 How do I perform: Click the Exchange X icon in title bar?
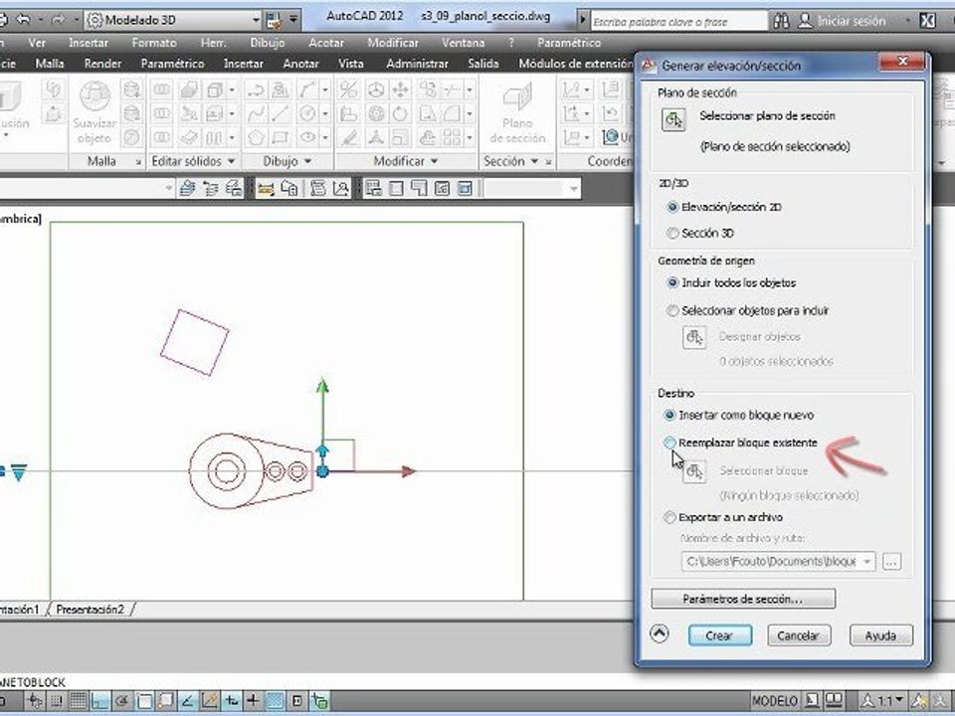coord(927,21)
